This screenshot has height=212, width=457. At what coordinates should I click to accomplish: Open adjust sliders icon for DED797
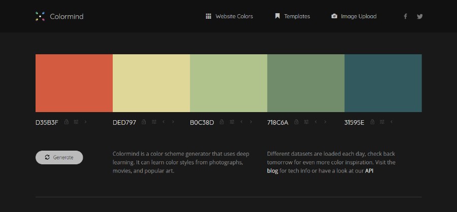[x=154, y=122]
